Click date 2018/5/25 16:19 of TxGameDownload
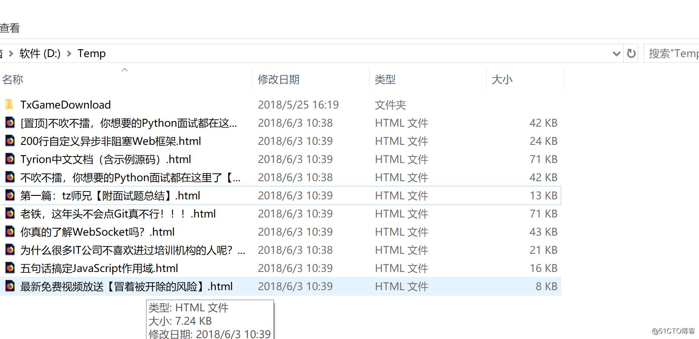 click(x=298, y=105)
